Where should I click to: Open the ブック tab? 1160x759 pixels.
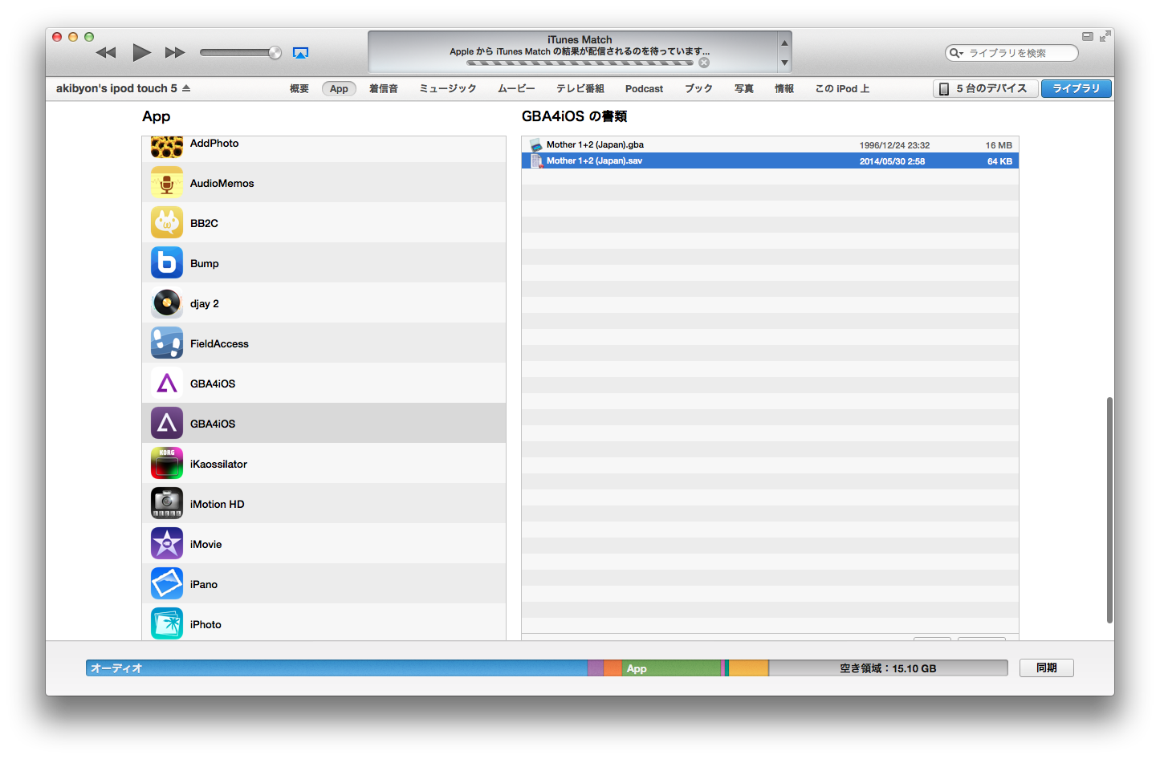pyautogui.click(x=698, y=89)
